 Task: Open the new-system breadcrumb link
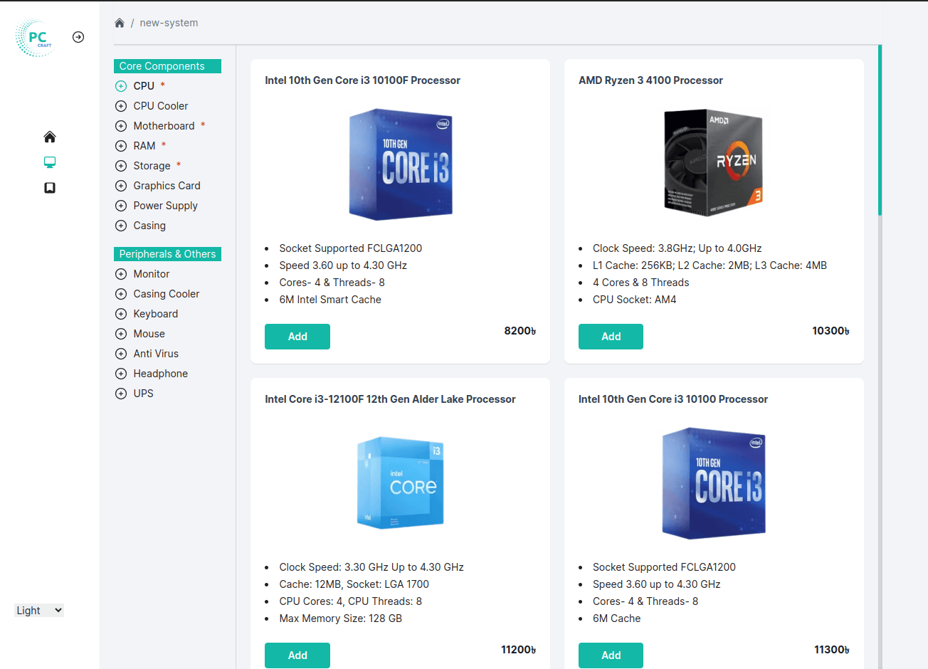(169, 22)
